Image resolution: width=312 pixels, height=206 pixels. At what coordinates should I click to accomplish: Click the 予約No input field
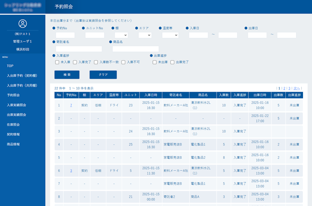(x=65, y=35)
